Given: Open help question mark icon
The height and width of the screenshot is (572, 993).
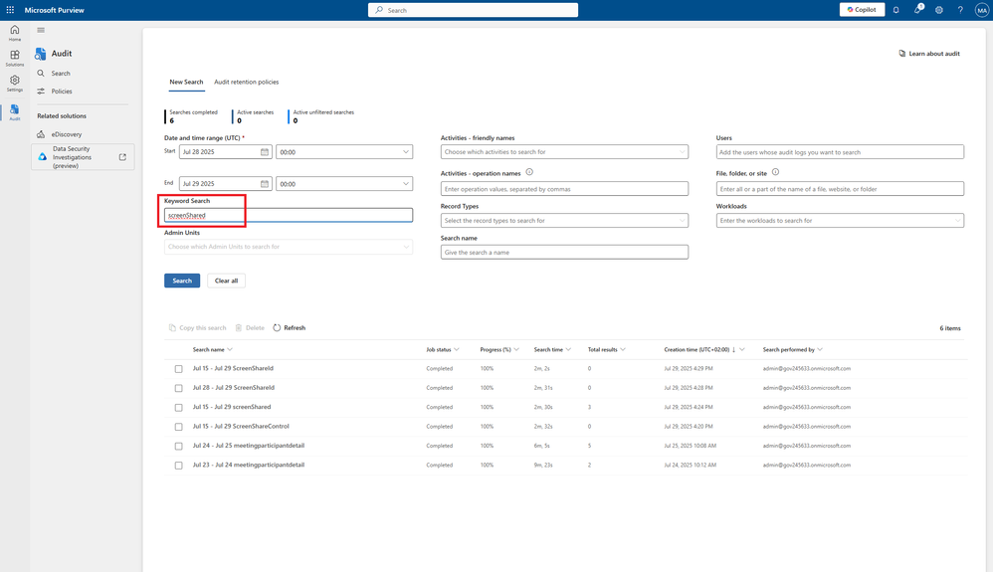Looking at the screenshot, I should [960, 10].
